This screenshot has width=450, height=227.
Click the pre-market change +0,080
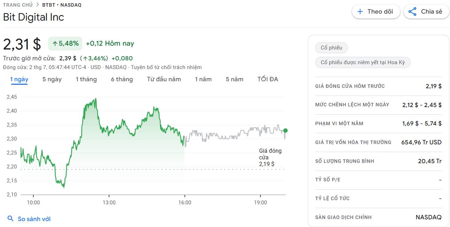(122, 58)
